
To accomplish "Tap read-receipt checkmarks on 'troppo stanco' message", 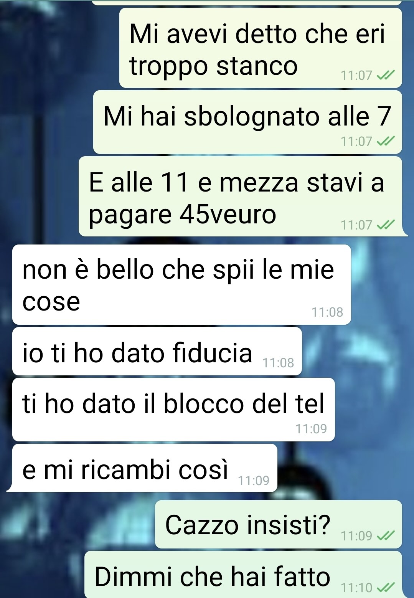I will pyautogui.click(x=386, y=75).
